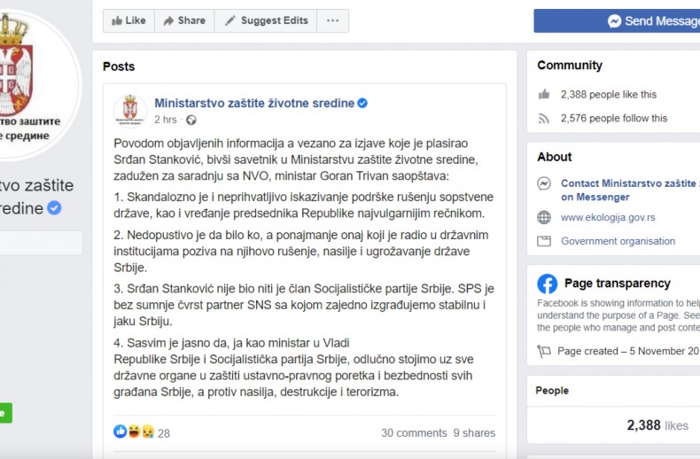Viewport: 700px width, 459px height.
Task: Open the three-dots more options menu
Action: point(332,20)
